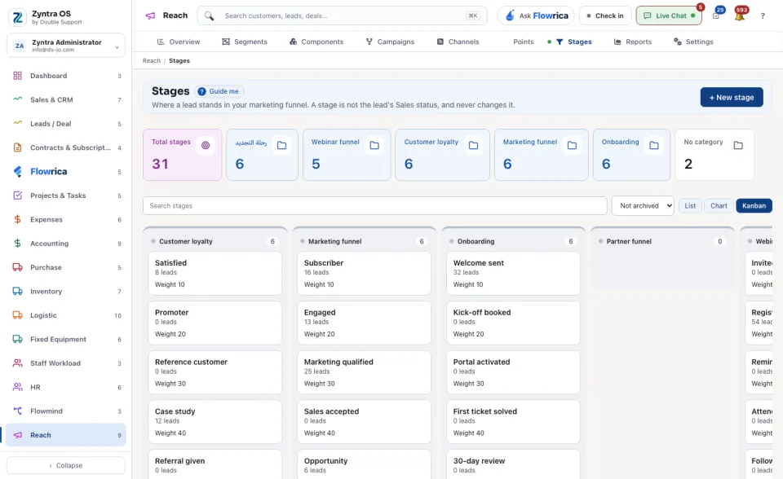The image size is (783, 479).
Task: Click the Reach breadcrumb link
Action: 152,61
